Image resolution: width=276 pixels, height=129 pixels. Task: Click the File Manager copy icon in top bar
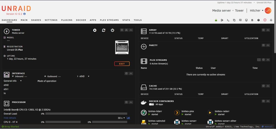pyautogui.click(x=234, y=20)
